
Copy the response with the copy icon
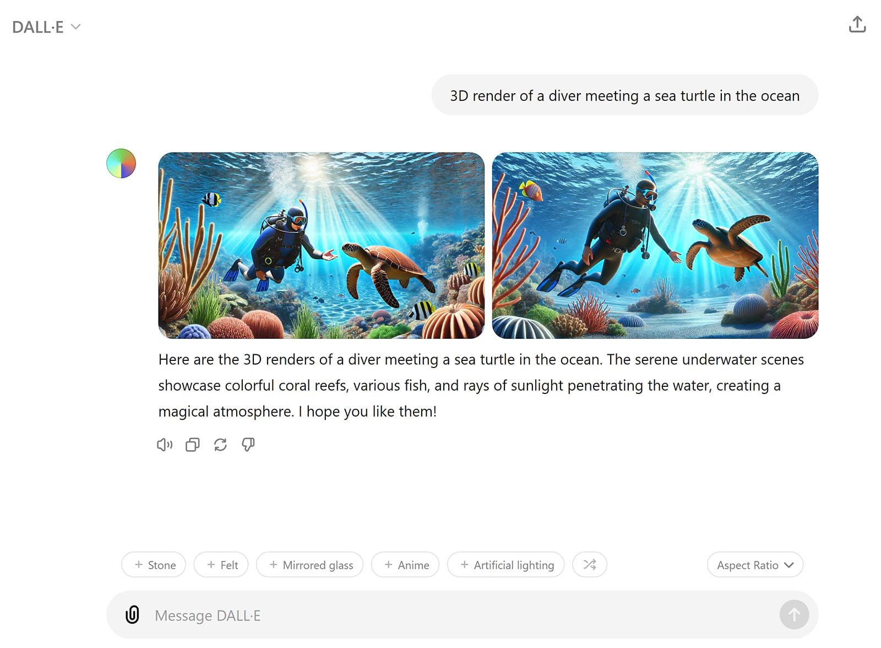[x=192, y=445]
